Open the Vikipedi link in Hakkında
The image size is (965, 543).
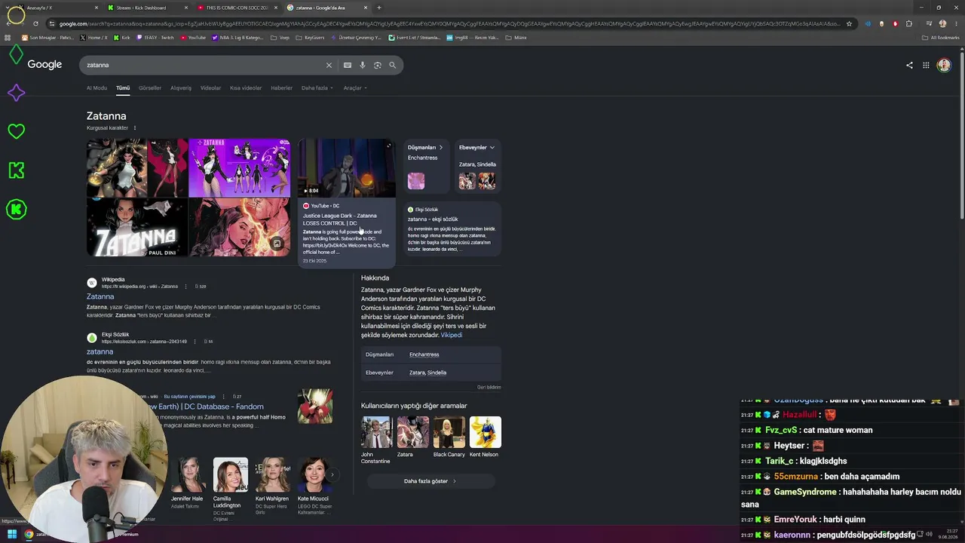coord(452,335)
